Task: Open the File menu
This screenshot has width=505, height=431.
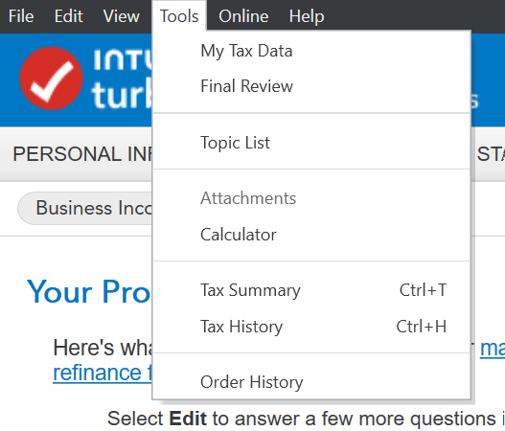Action: click(x=21, y=16)
